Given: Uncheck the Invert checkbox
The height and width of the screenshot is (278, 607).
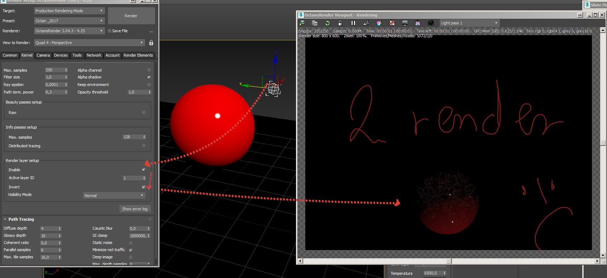Looking at the screenshot, I should tap(144, 187).
